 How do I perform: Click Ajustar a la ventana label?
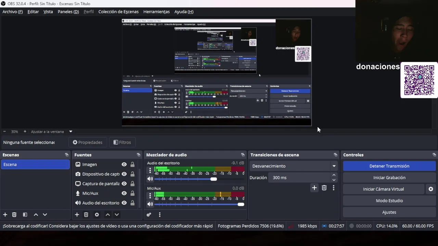pyautogui.click(x=47, y=132)
